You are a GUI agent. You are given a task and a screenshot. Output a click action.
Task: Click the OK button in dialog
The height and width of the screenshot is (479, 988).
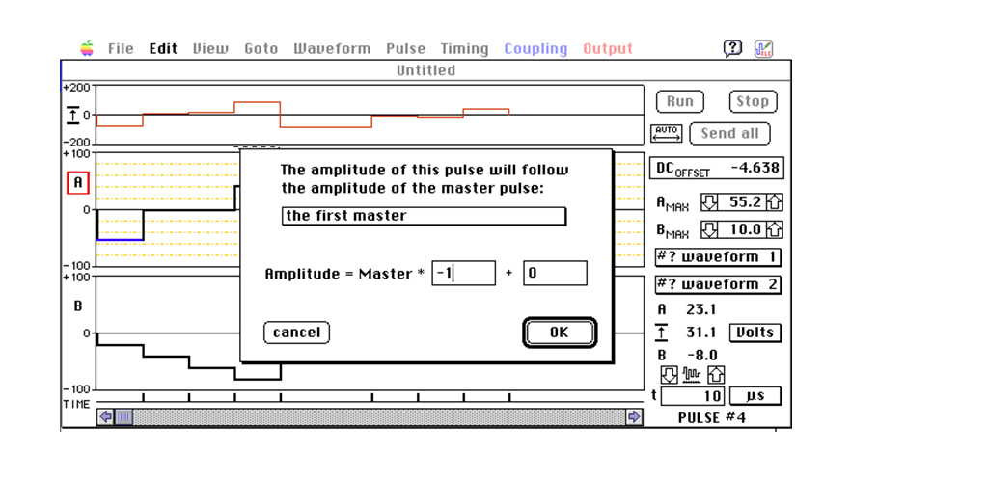click(559, 333)
